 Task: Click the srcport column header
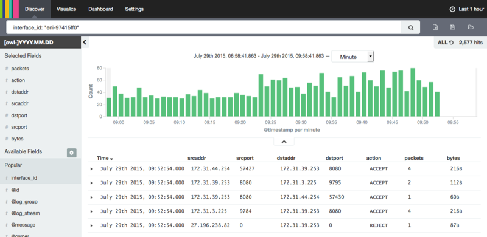(x=245, y=158)
